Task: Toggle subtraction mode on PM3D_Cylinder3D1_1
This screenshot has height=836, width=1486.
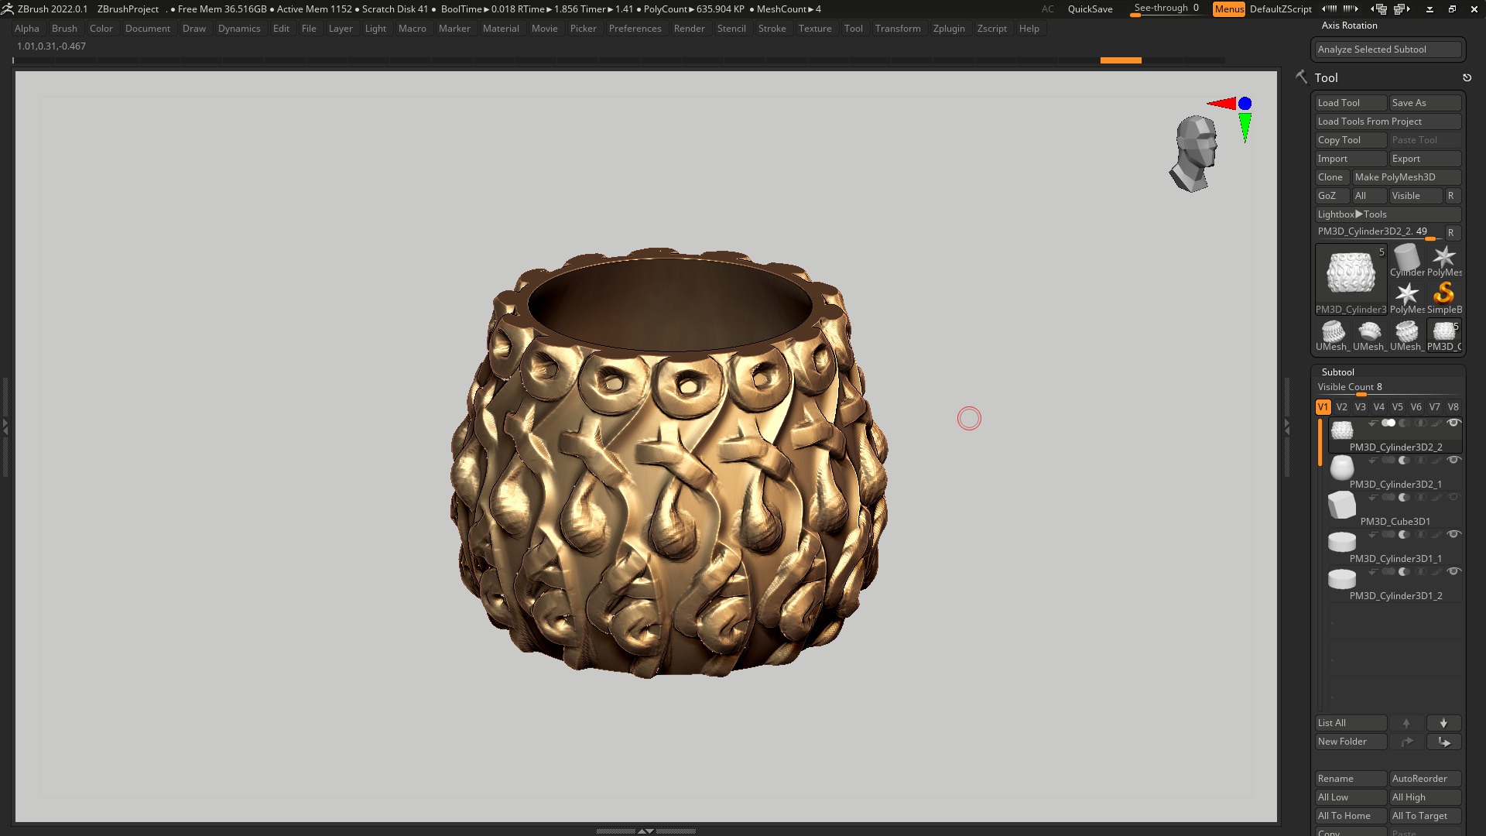Action: (1404, 535)
